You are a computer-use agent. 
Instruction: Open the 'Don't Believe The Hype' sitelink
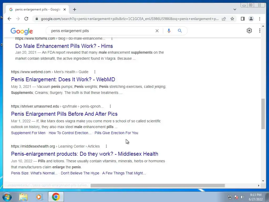[80, 173]
